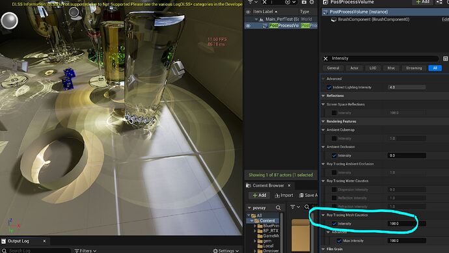Click the Search Log magnifier icon

pyautogui.click(x=4, y=250)
